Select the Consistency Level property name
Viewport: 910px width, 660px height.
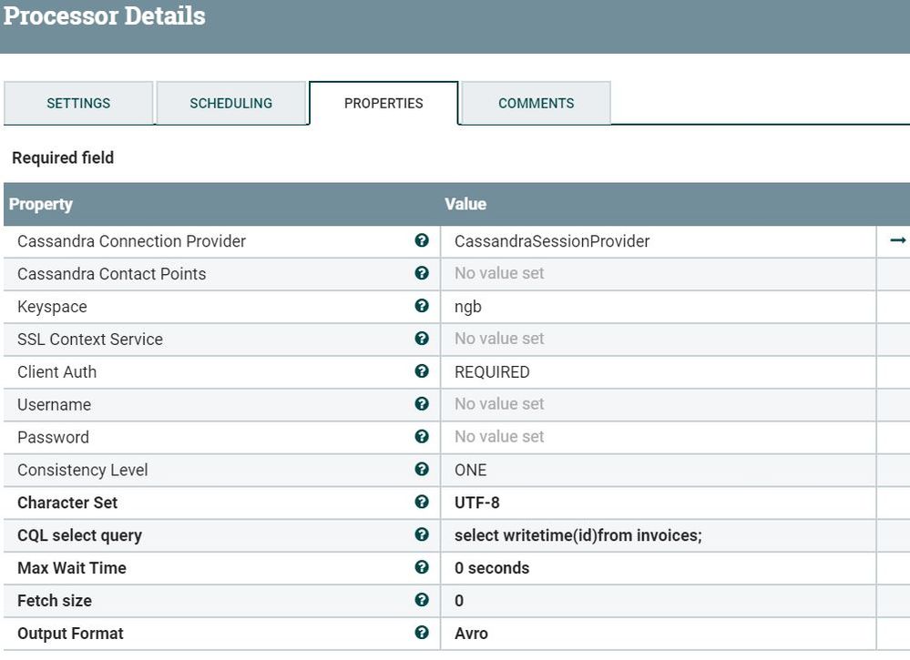tap(82, 471)
